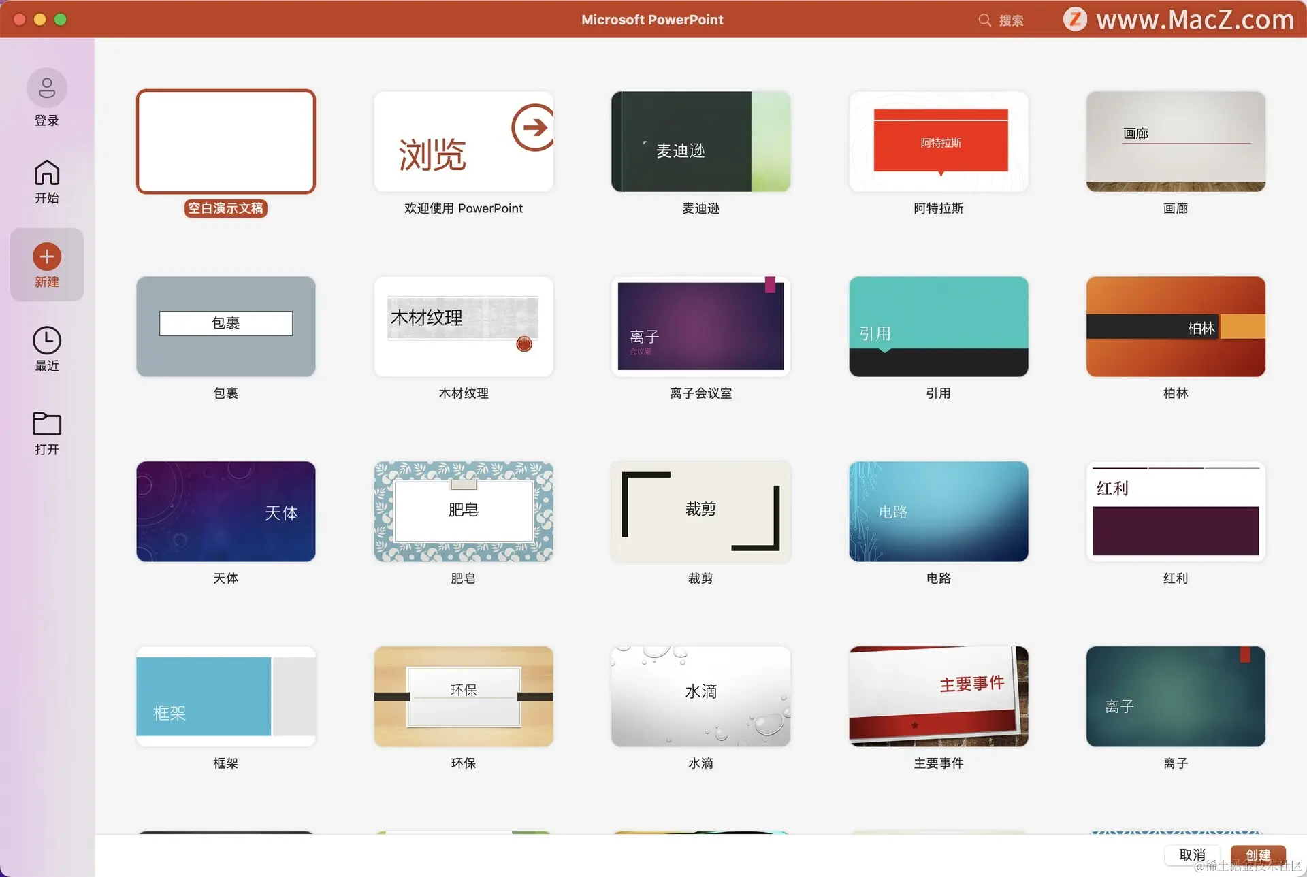Viewport: 1307px width, 877px height.
Task: Click the Open (打开) folder icon
Action: 46,424
